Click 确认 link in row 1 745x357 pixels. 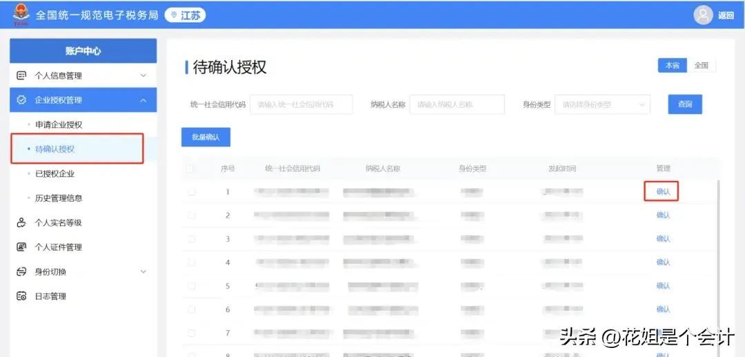coord(664,191)
